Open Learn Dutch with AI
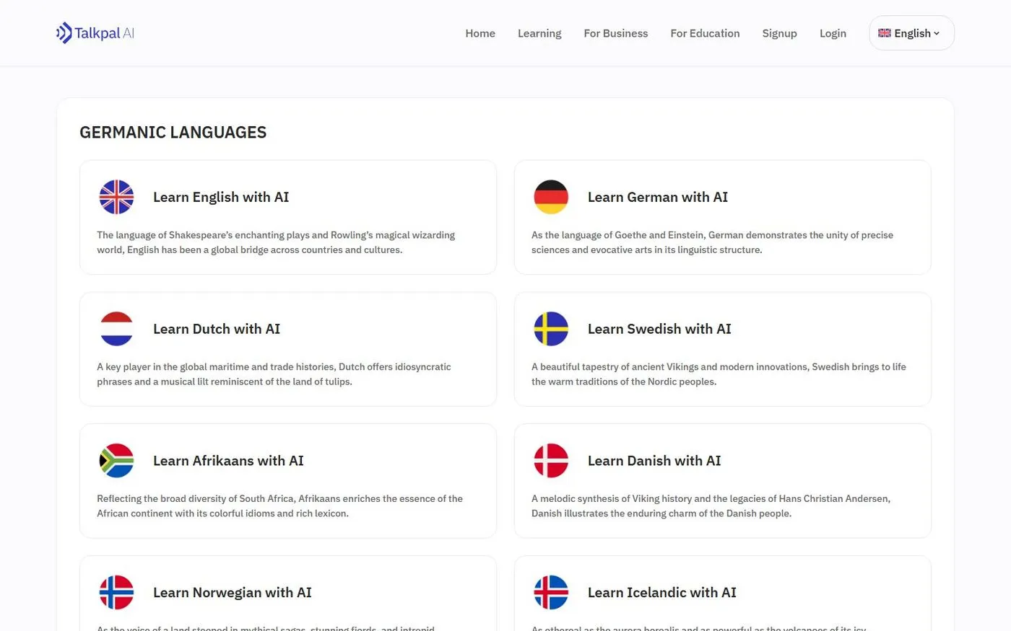The image size is (1011, 631). [217, 329]
